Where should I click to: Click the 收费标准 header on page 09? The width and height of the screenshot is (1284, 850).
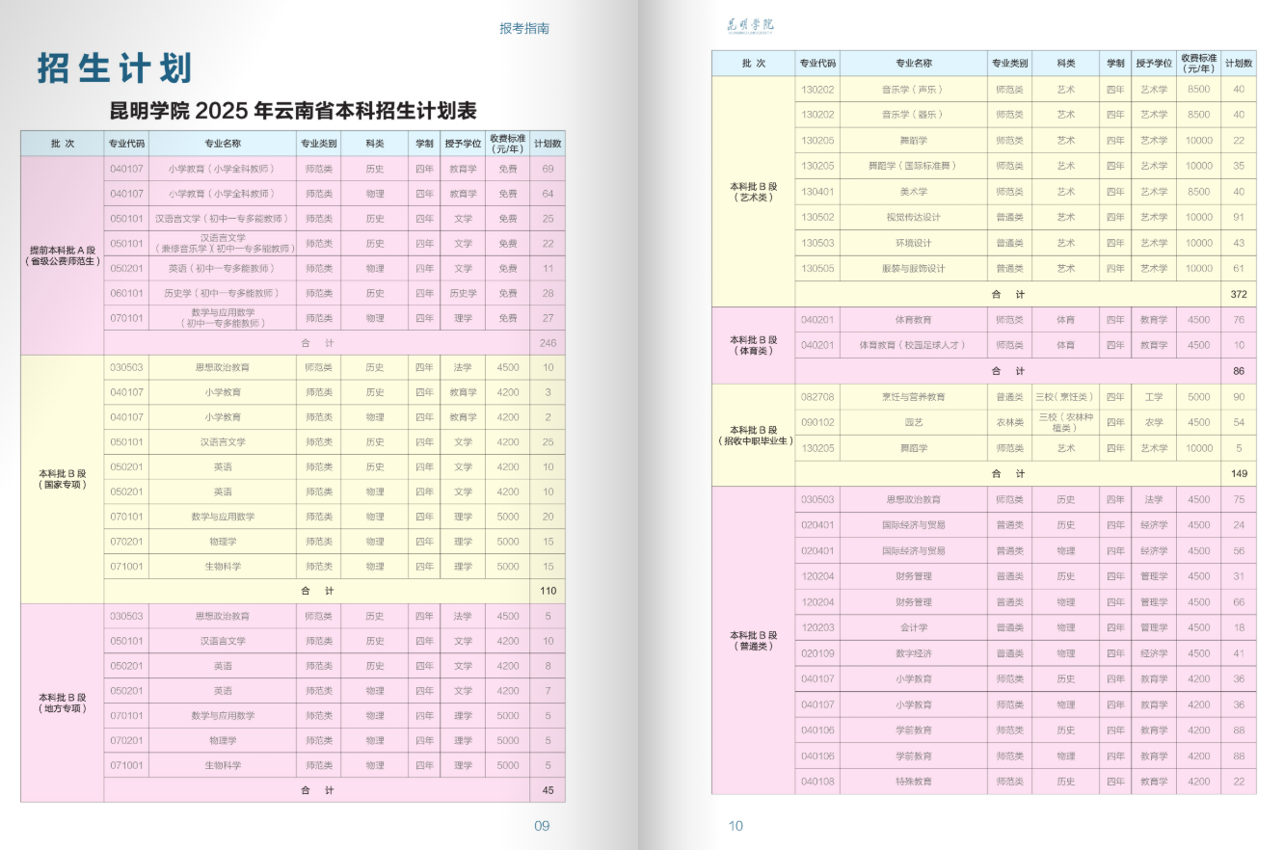507,143
